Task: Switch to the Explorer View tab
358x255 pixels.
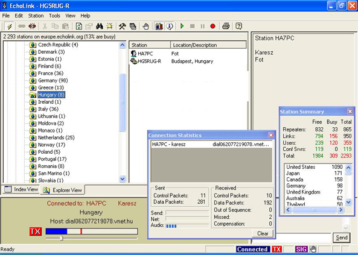Action: [63, 190]
